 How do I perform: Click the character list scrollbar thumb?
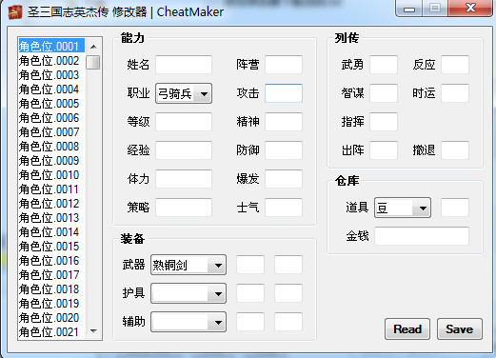click(93, 62)
